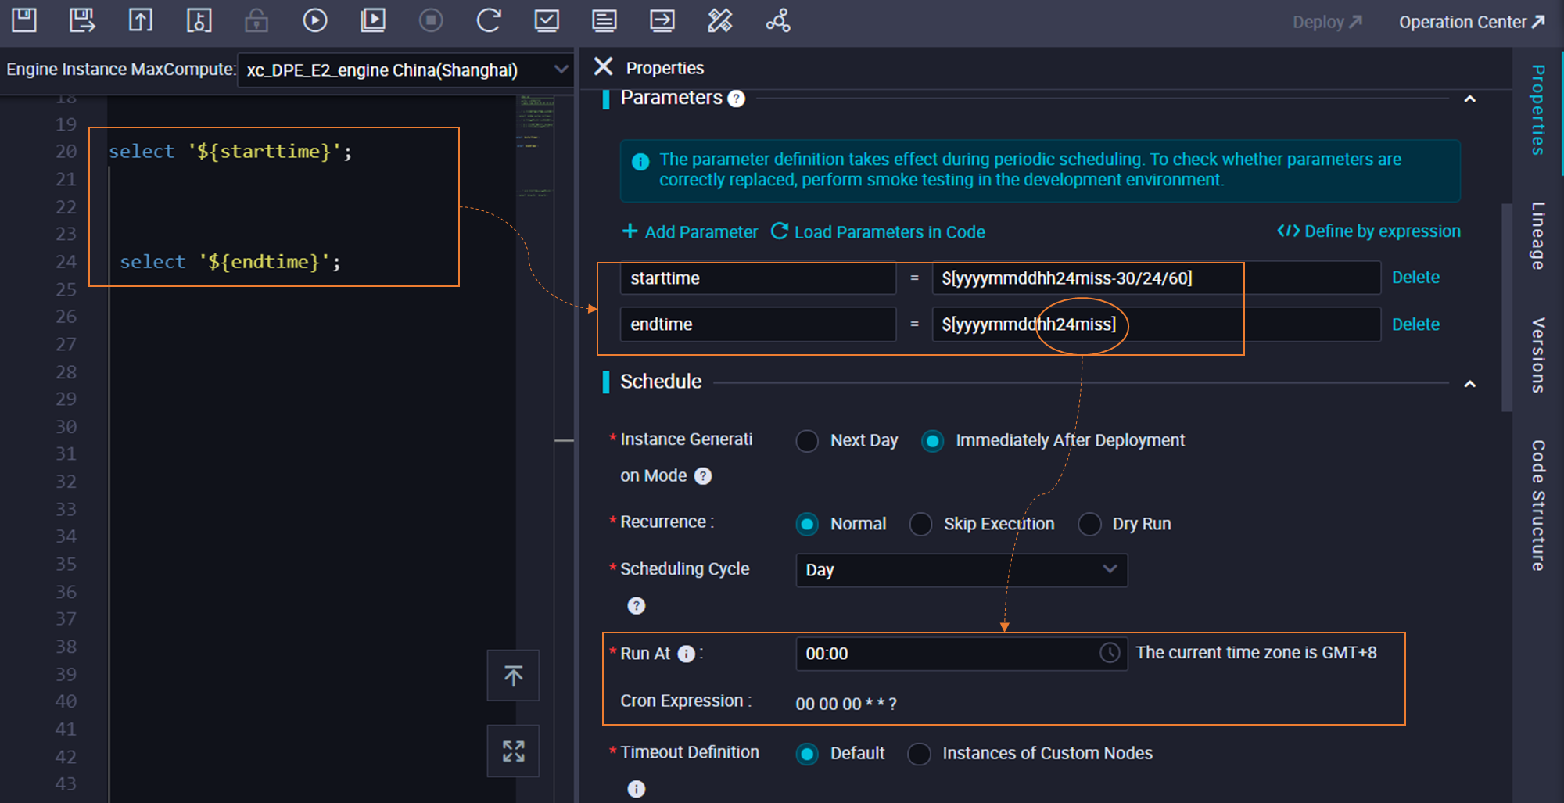Click the starttime value expression field

click(x=1156, y=278)
